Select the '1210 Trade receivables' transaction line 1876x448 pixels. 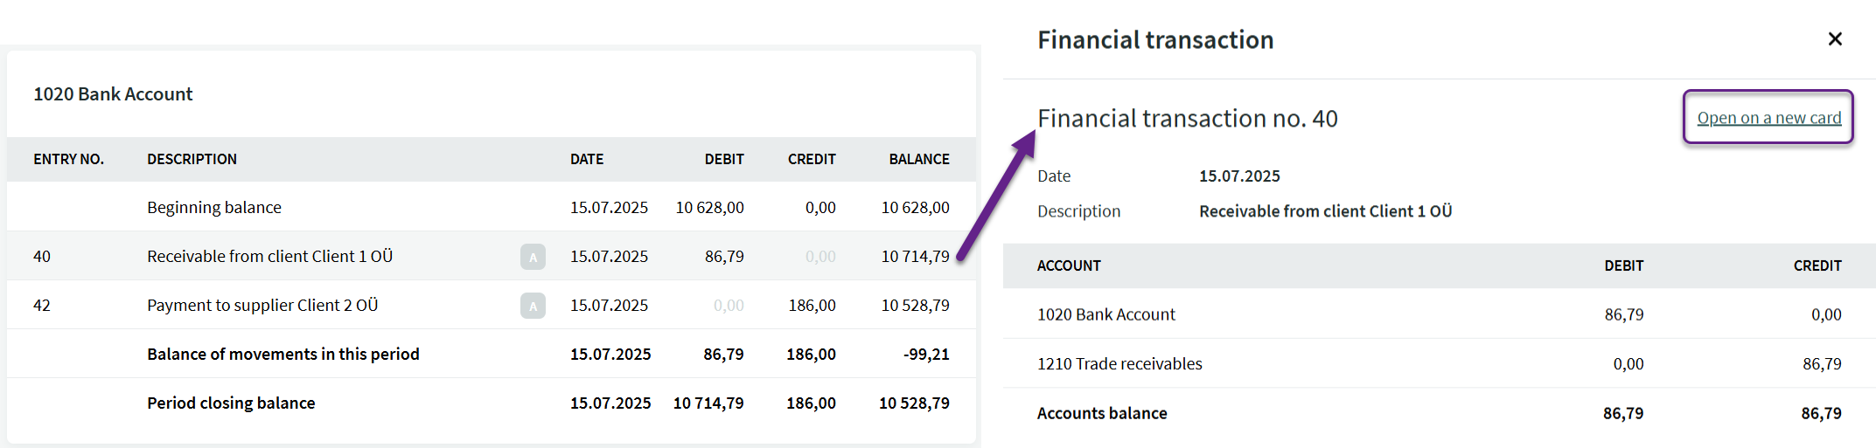[1119, 364]
